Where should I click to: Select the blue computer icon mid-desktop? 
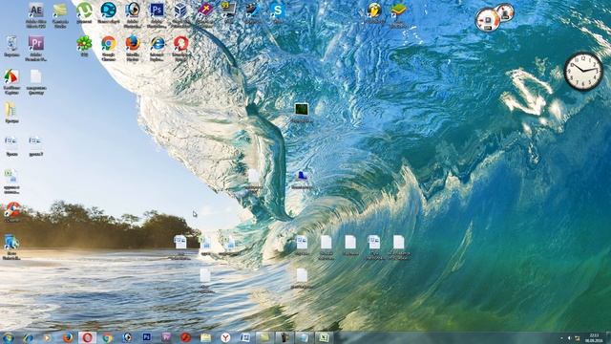click(x=302, y=176)
